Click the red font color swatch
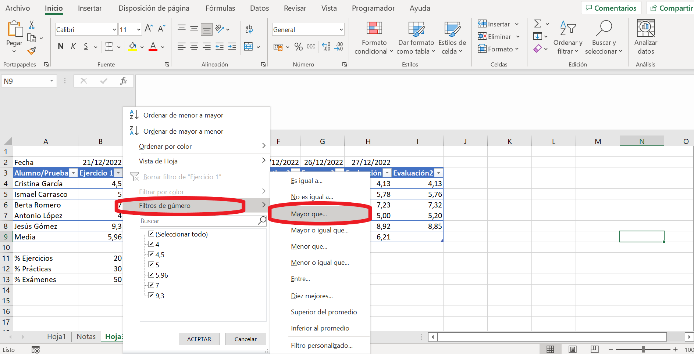This screenshot has width=694, height=354. 153,47
